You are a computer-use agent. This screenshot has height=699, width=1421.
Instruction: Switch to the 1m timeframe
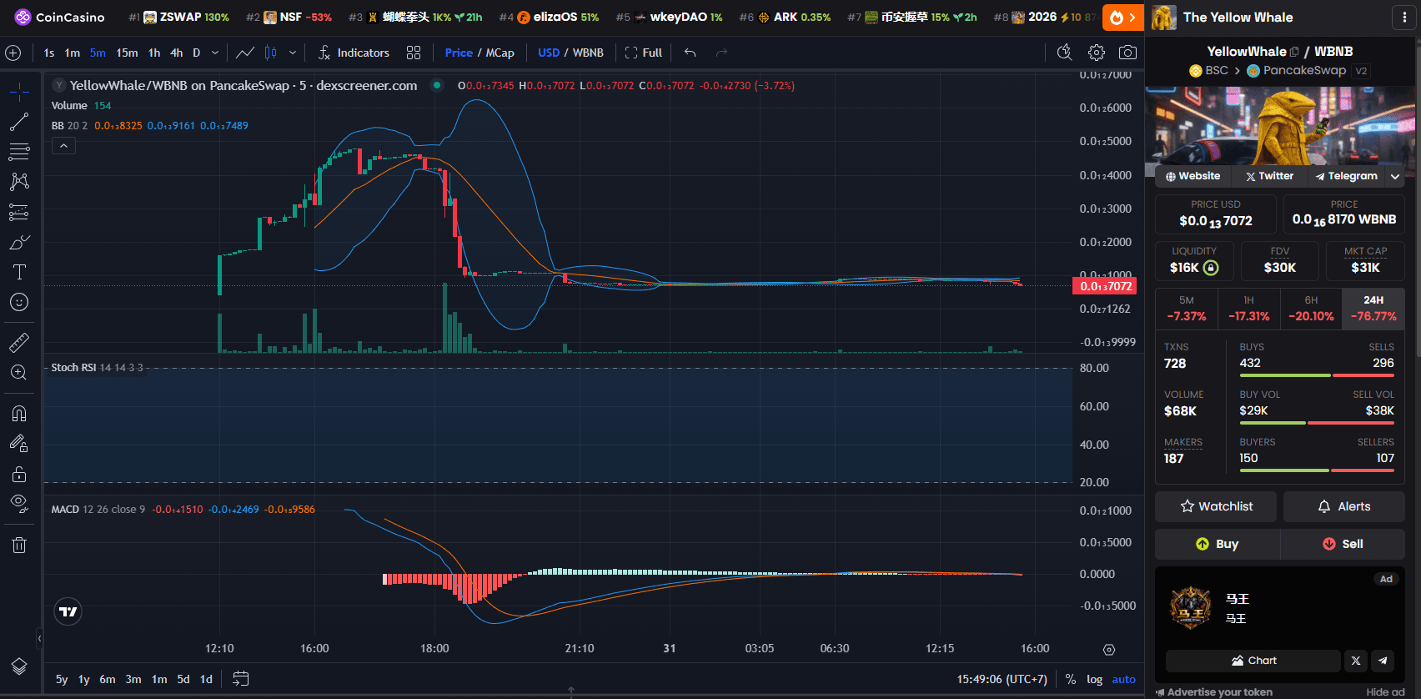coord(73,53)
